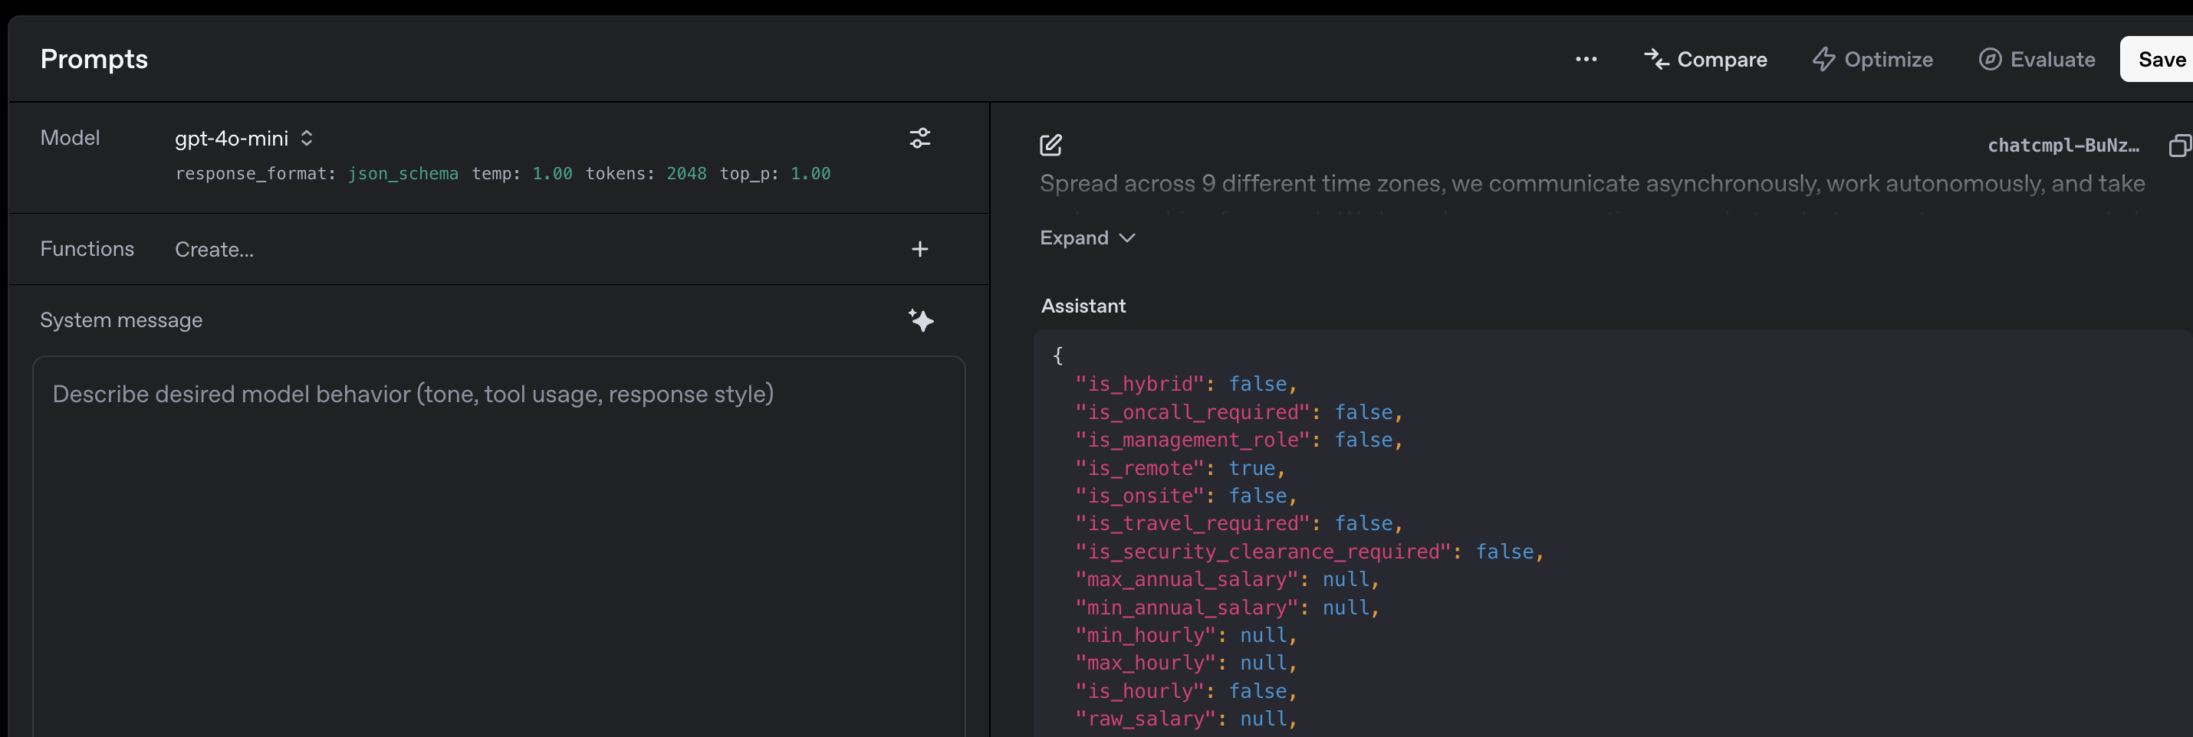
Task: Edit the user message with pencil icon
Action: (1051, 145)
